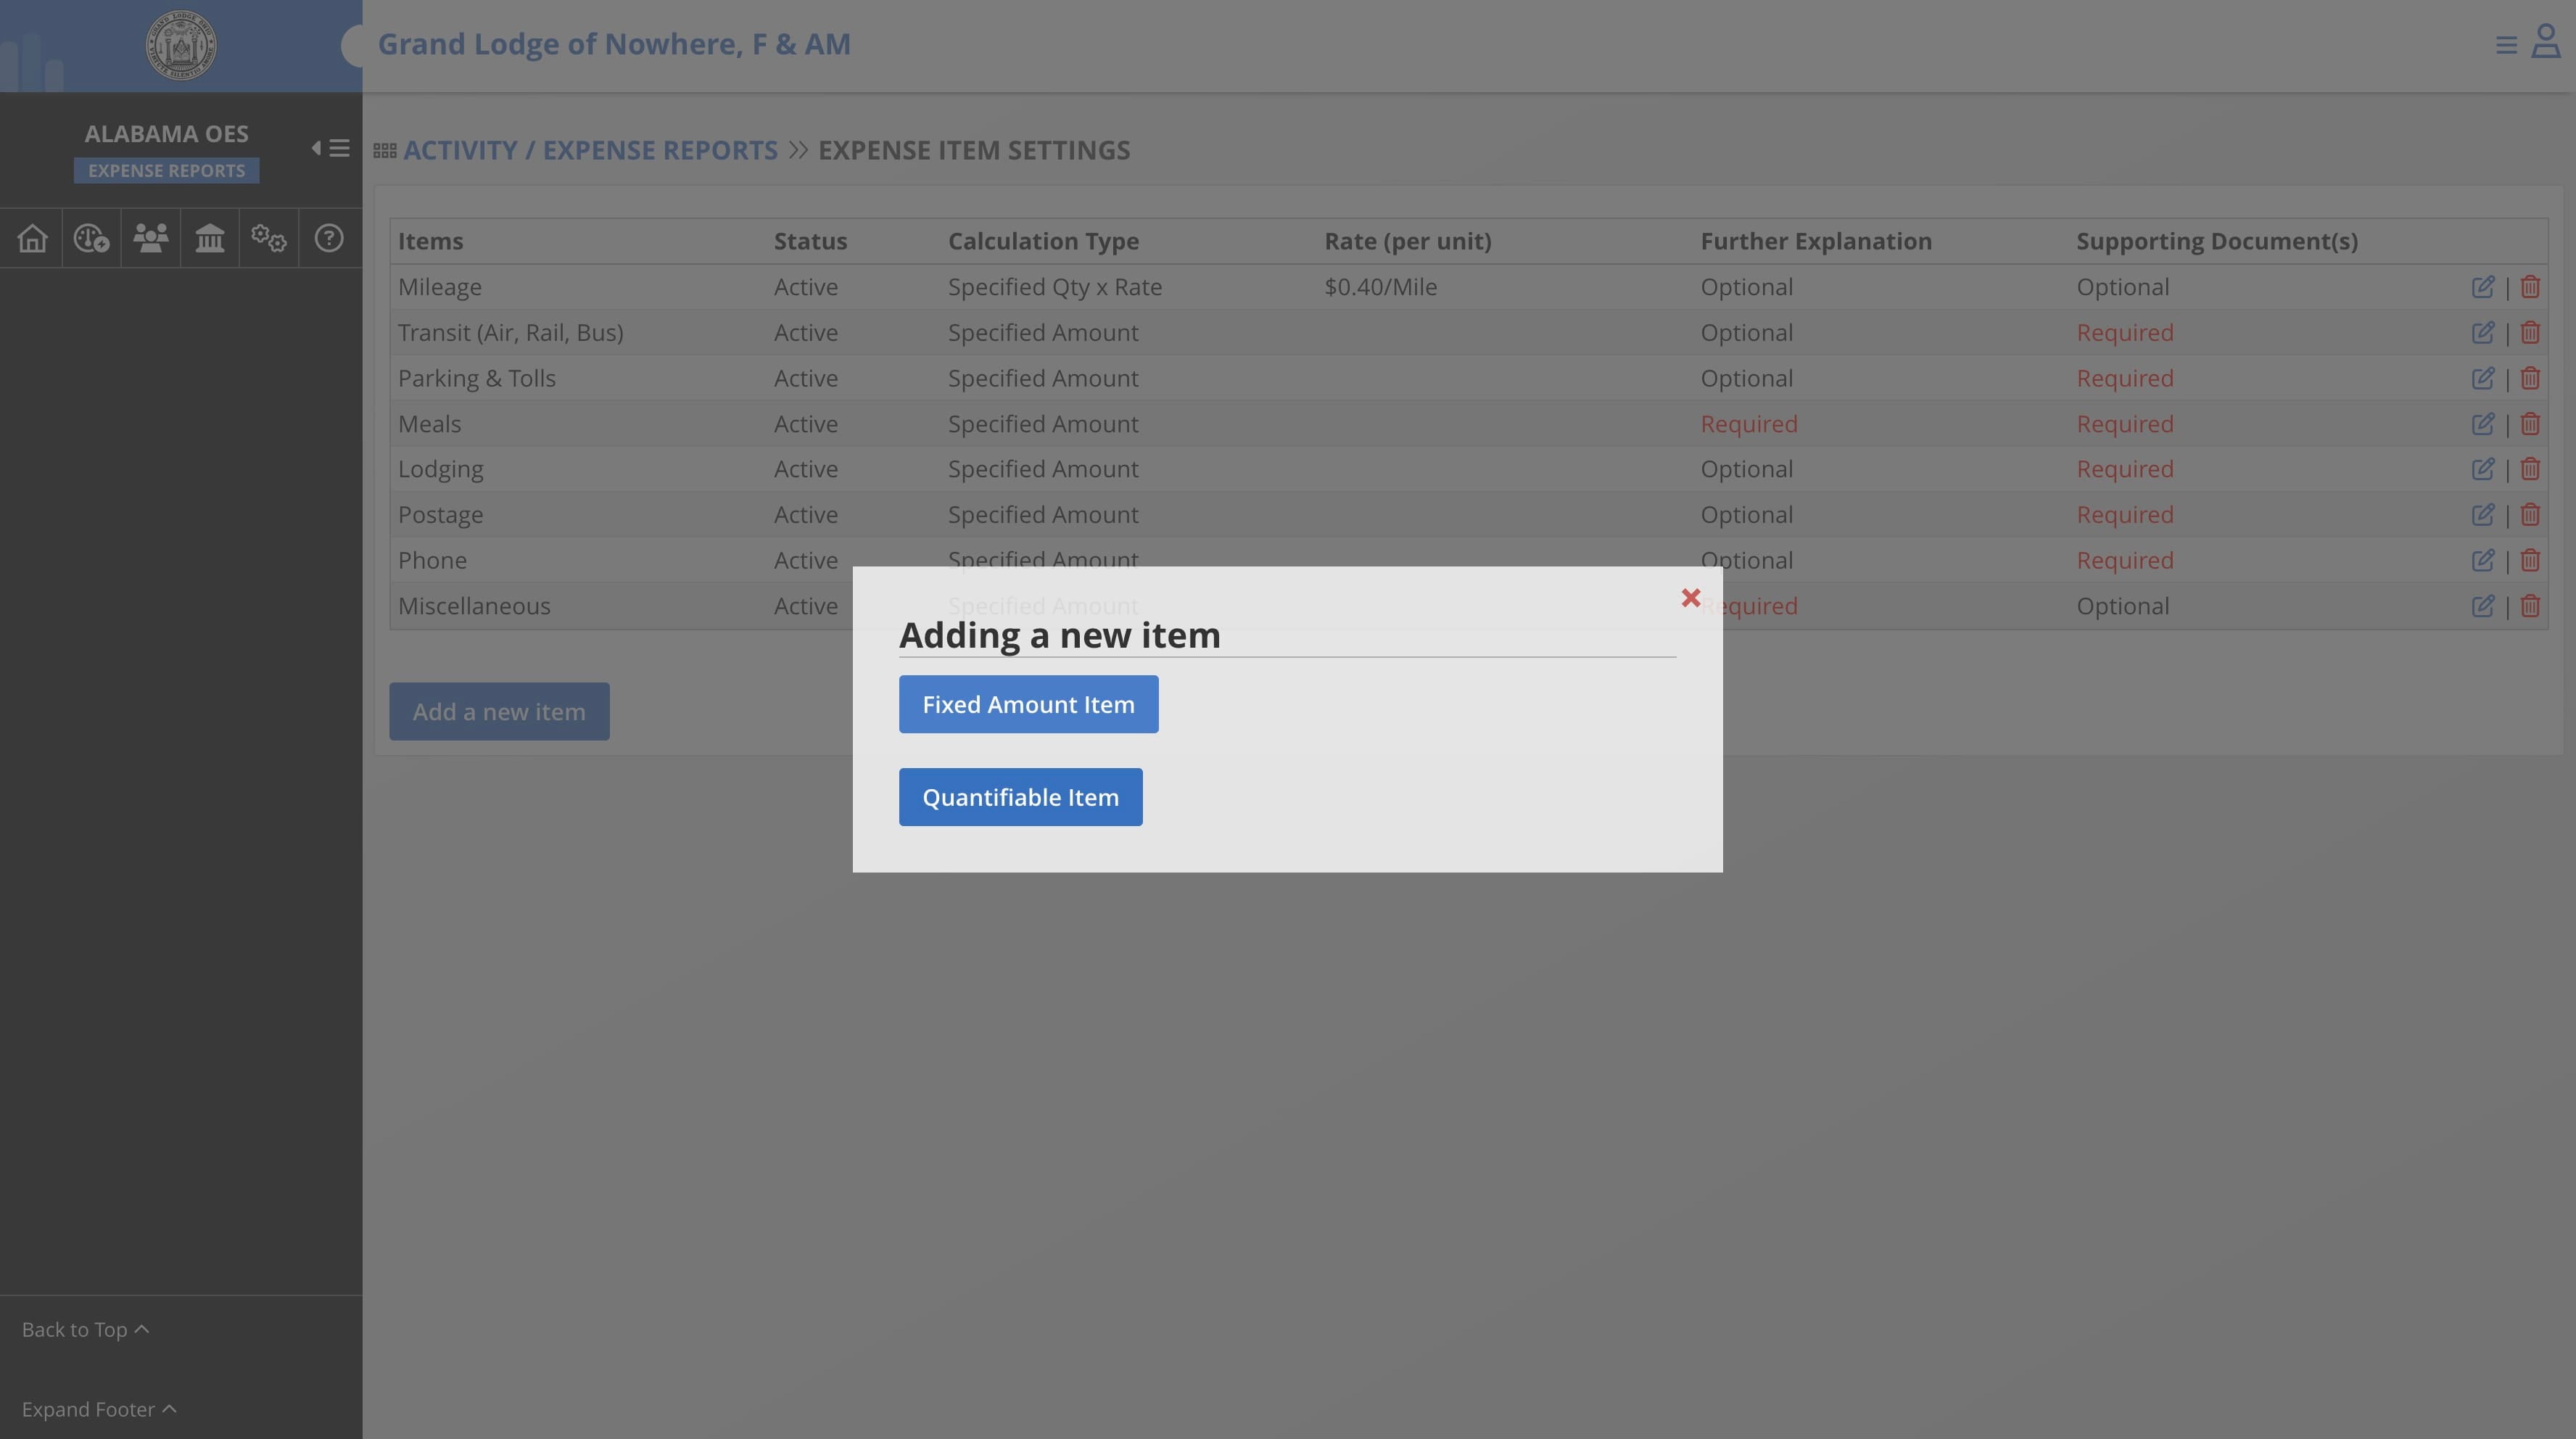This screenshot has height=1439, width=2576.
Task: Open the settings gears icon in sidebar
Action: click(x=269, y=238)
